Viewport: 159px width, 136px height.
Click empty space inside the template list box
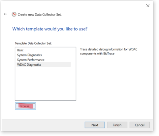point(46,84)
